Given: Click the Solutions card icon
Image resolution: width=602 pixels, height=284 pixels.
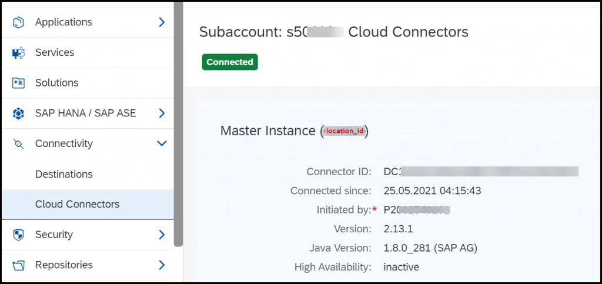Looking at the screenshot, I should [x=18, y=83].
